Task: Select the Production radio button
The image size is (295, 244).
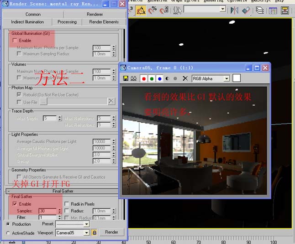Action: 8,224
